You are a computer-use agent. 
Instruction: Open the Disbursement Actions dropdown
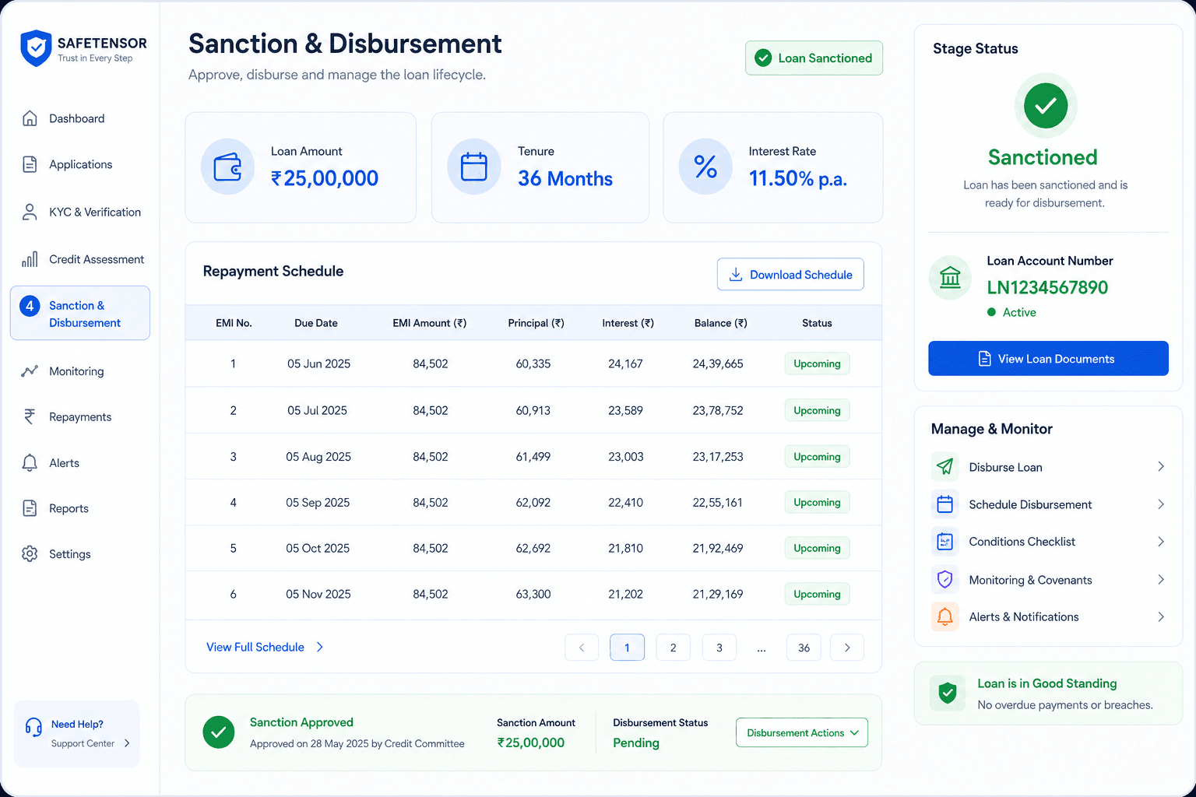[802, 732]
